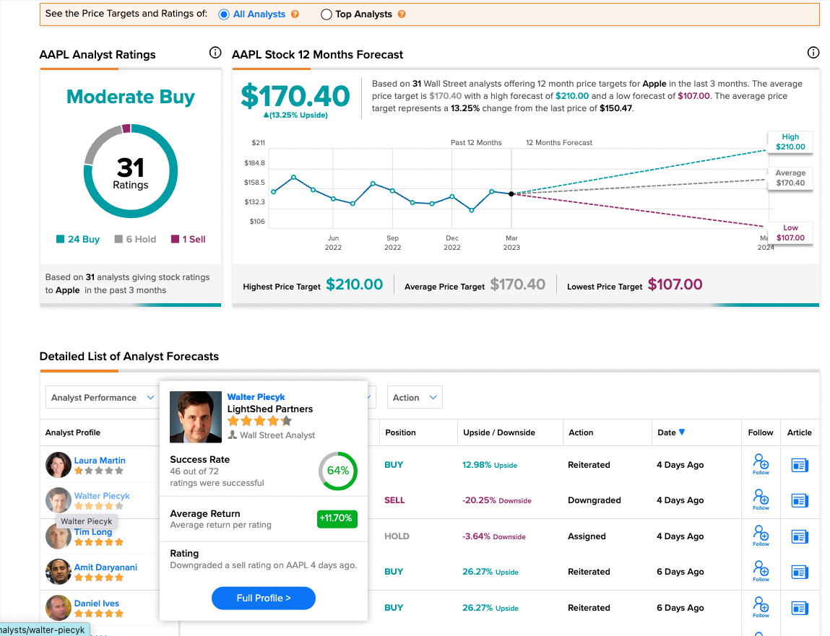This screenshot has width=830, height=636.
Task: Open Amit Daryanani's analyst profile link
Action: click(x=105, y=567)
